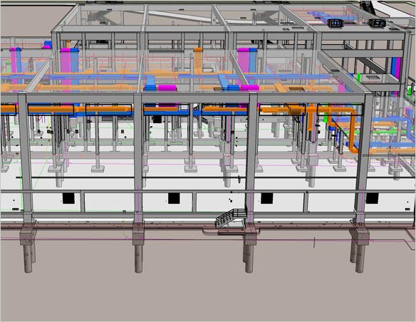The image size is (416, 322).
Task: Select the second pile cap from the left
Action: coord(138,234)
